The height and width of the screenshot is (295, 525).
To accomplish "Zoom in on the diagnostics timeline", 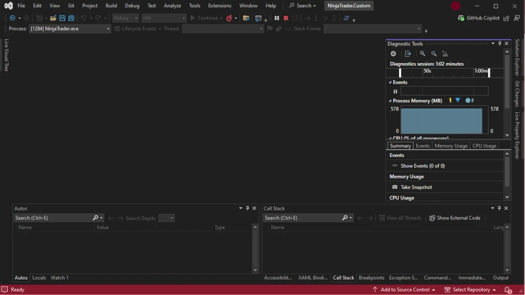I will pos(423,54).
